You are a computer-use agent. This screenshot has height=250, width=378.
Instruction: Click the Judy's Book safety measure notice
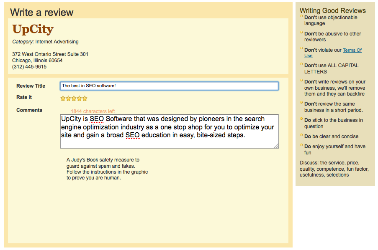[107, 169]
